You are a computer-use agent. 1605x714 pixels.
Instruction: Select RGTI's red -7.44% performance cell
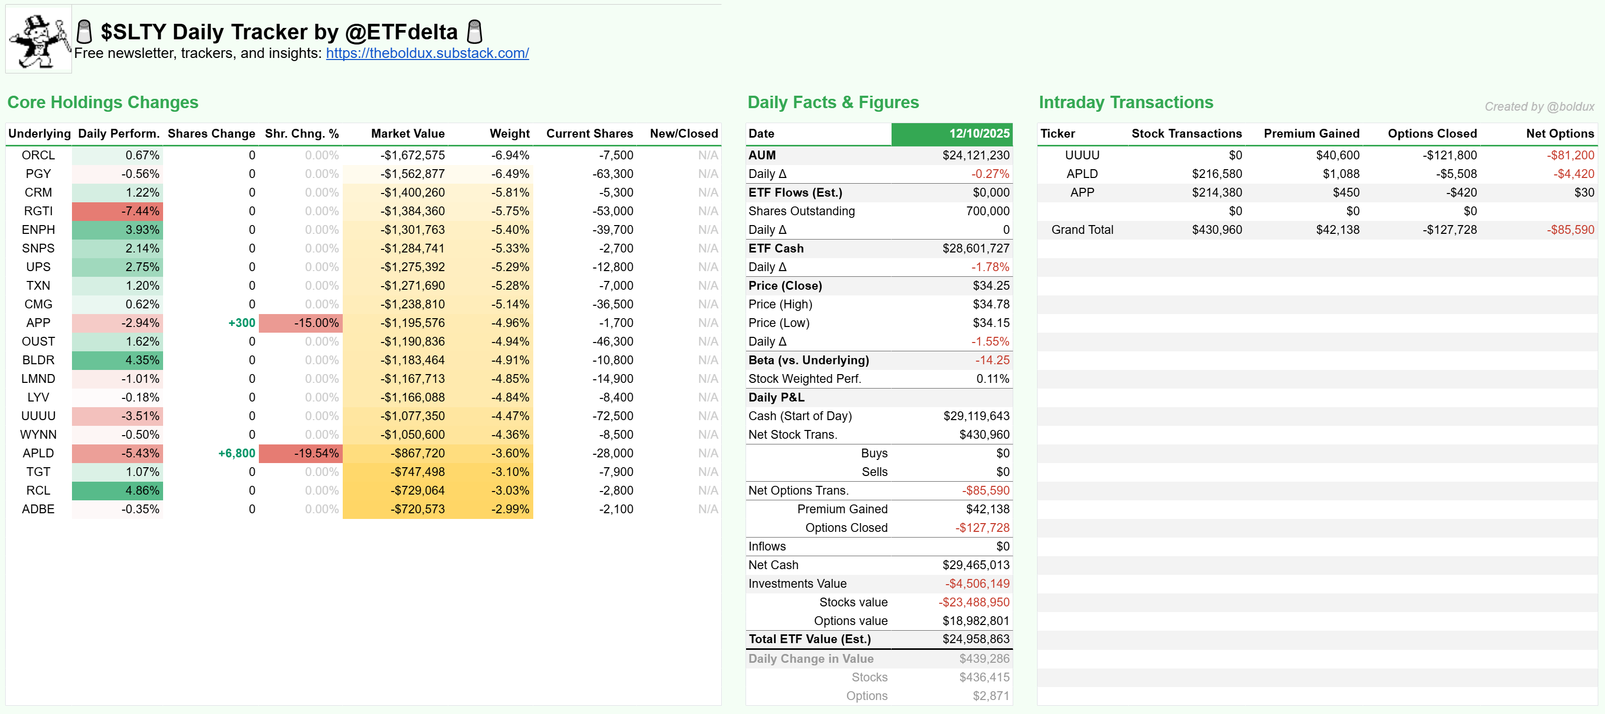click(x=118, y=211)
